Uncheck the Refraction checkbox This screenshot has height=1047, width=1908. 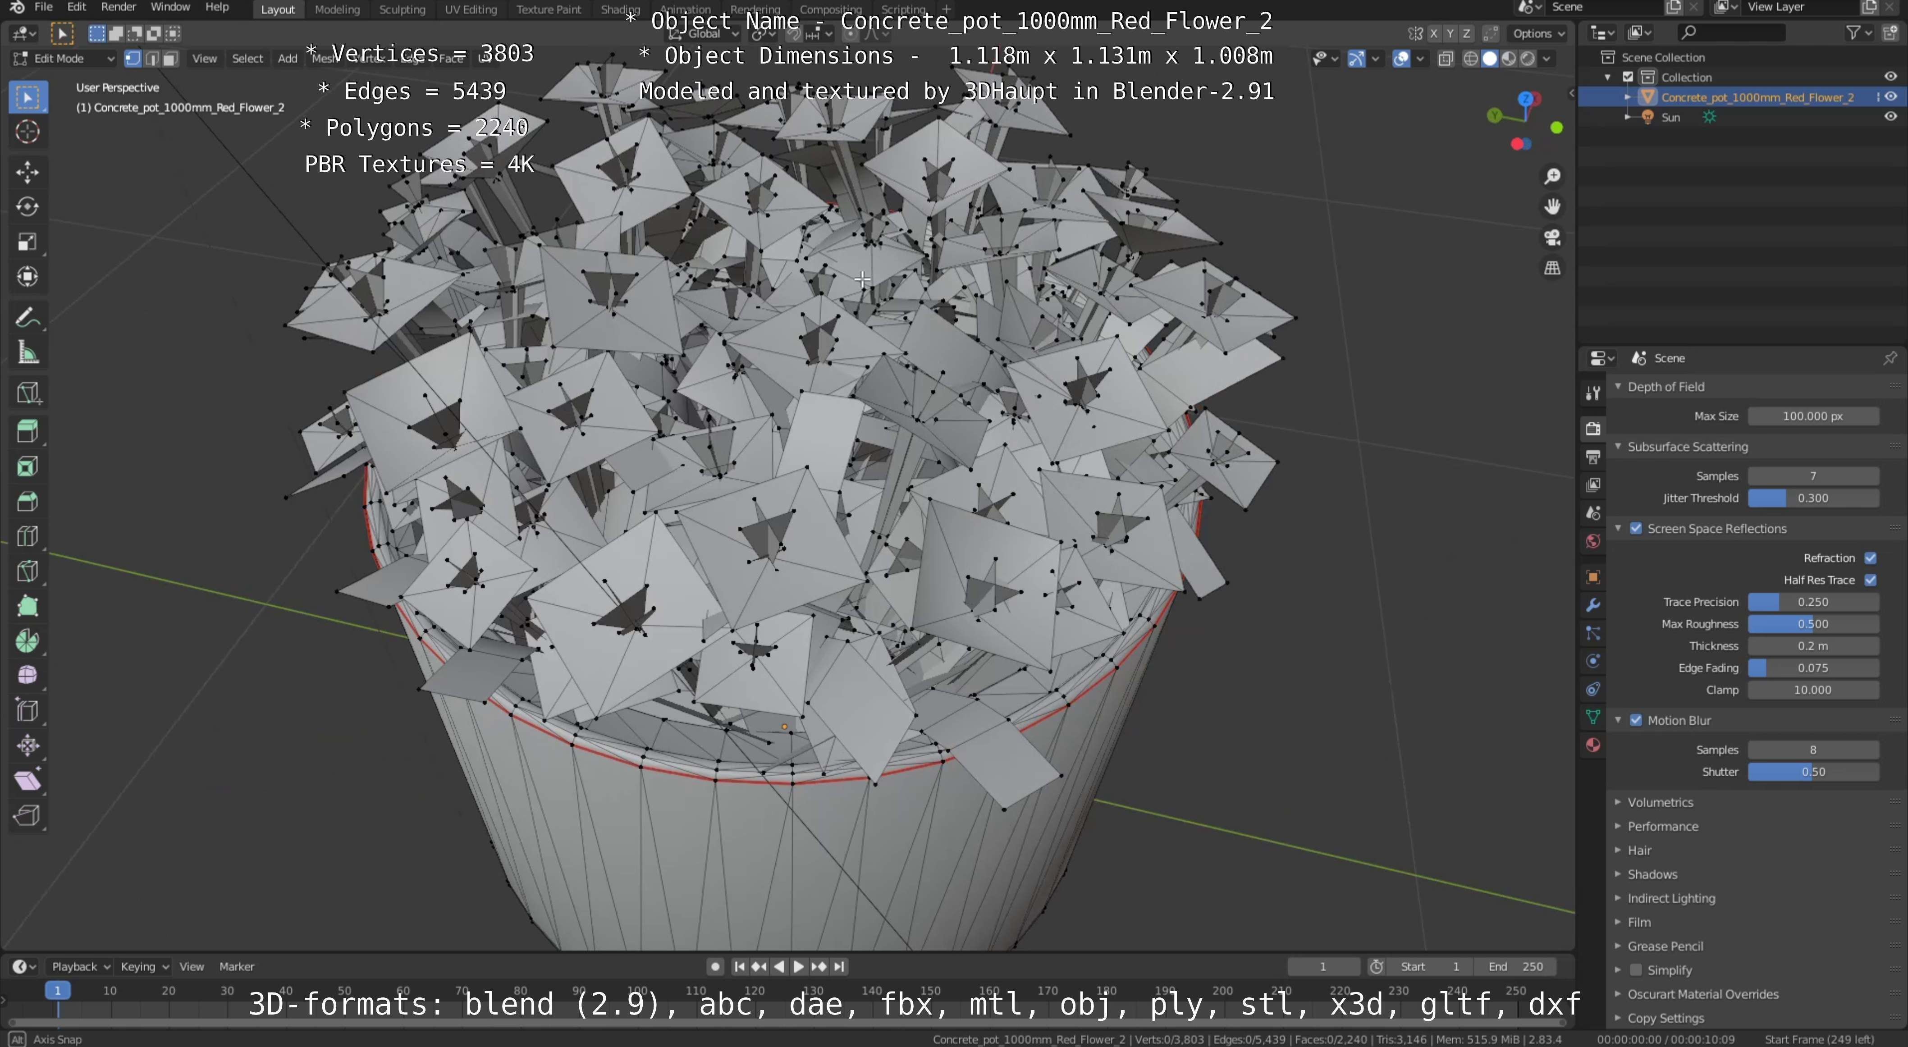1870,558
